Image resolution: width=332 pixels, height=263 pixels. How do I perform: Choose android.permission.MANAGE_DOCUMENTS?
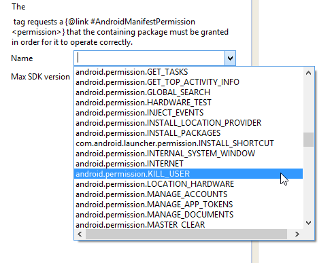(x=188, y=215)
